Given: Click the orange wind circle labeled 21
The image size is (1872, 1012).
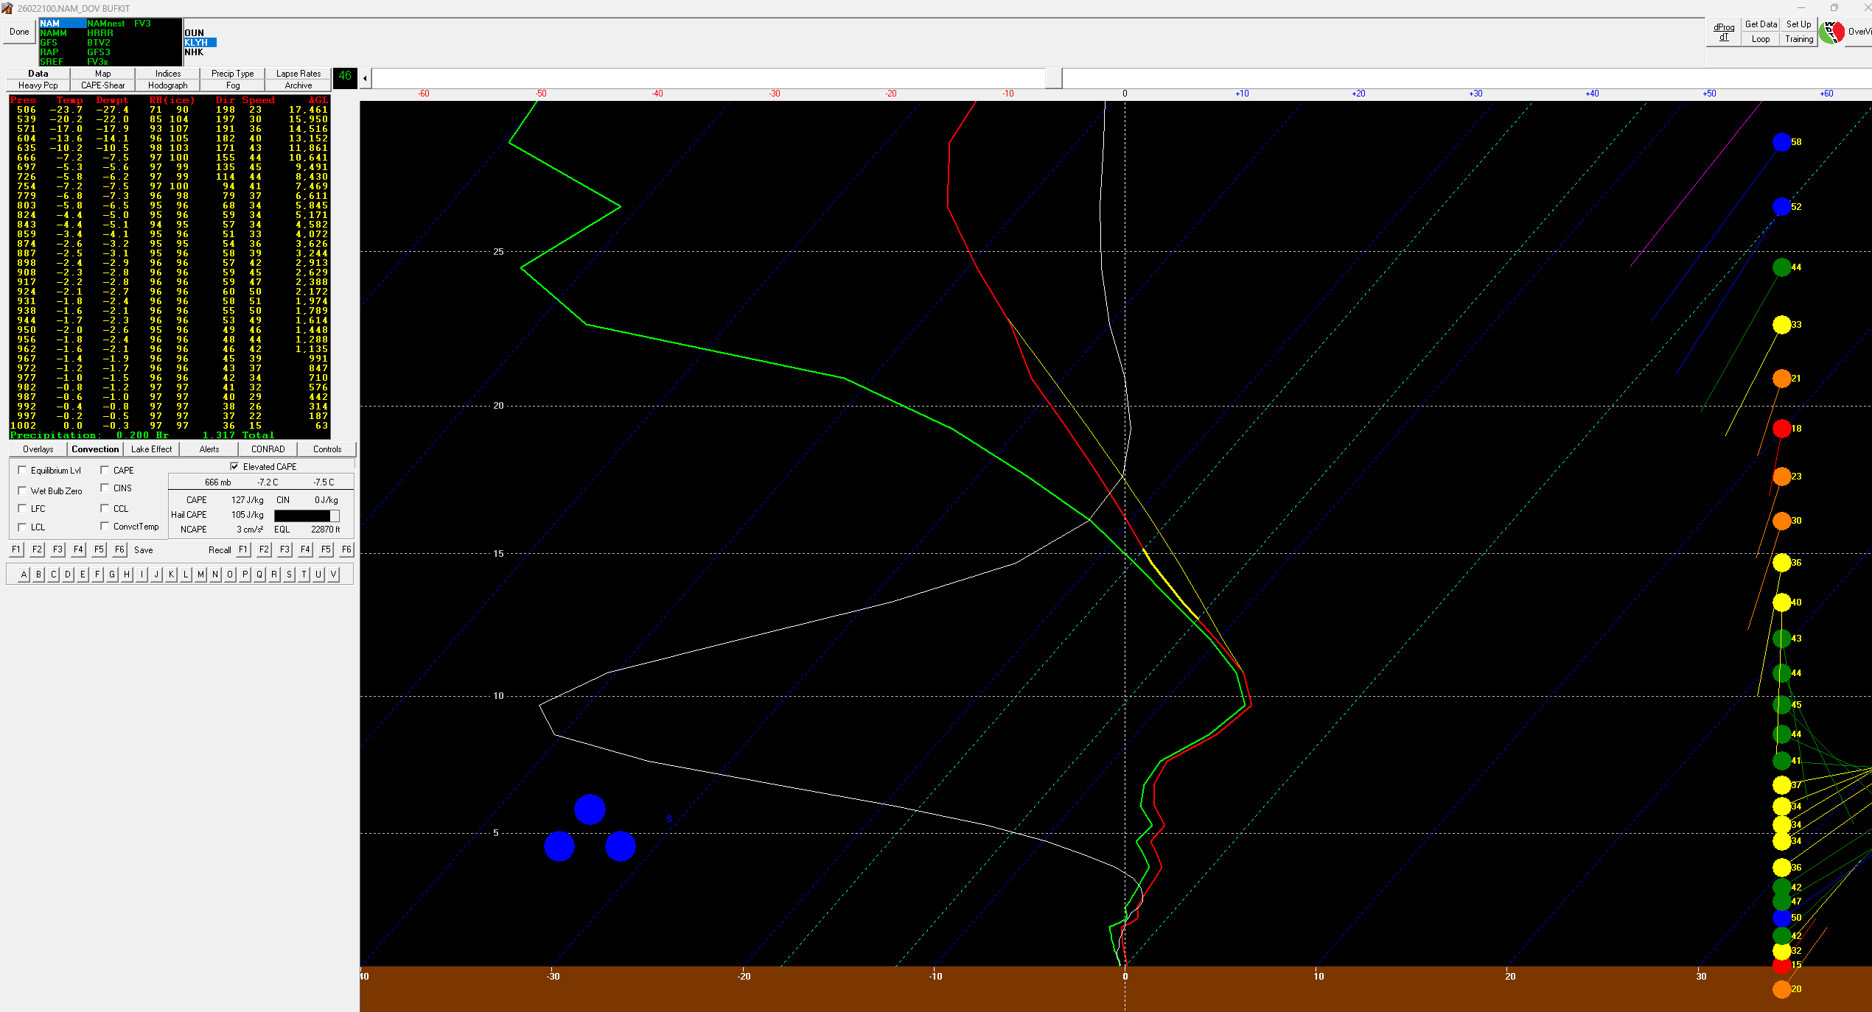Looking at the screenshot, I should 1781,379.
